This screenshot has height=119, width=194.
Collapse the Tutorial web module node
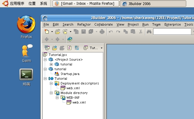pyautogui.click(x=45, y=79)
